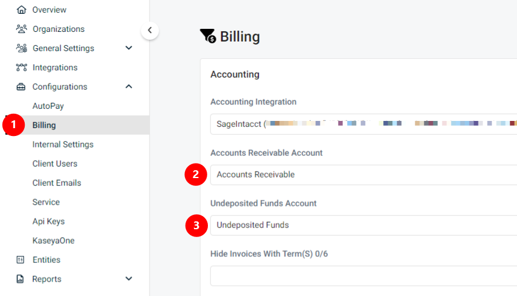Click the Accounts Receivable Account label
This screenshot has height=296, width=517.
pos(266,153)
